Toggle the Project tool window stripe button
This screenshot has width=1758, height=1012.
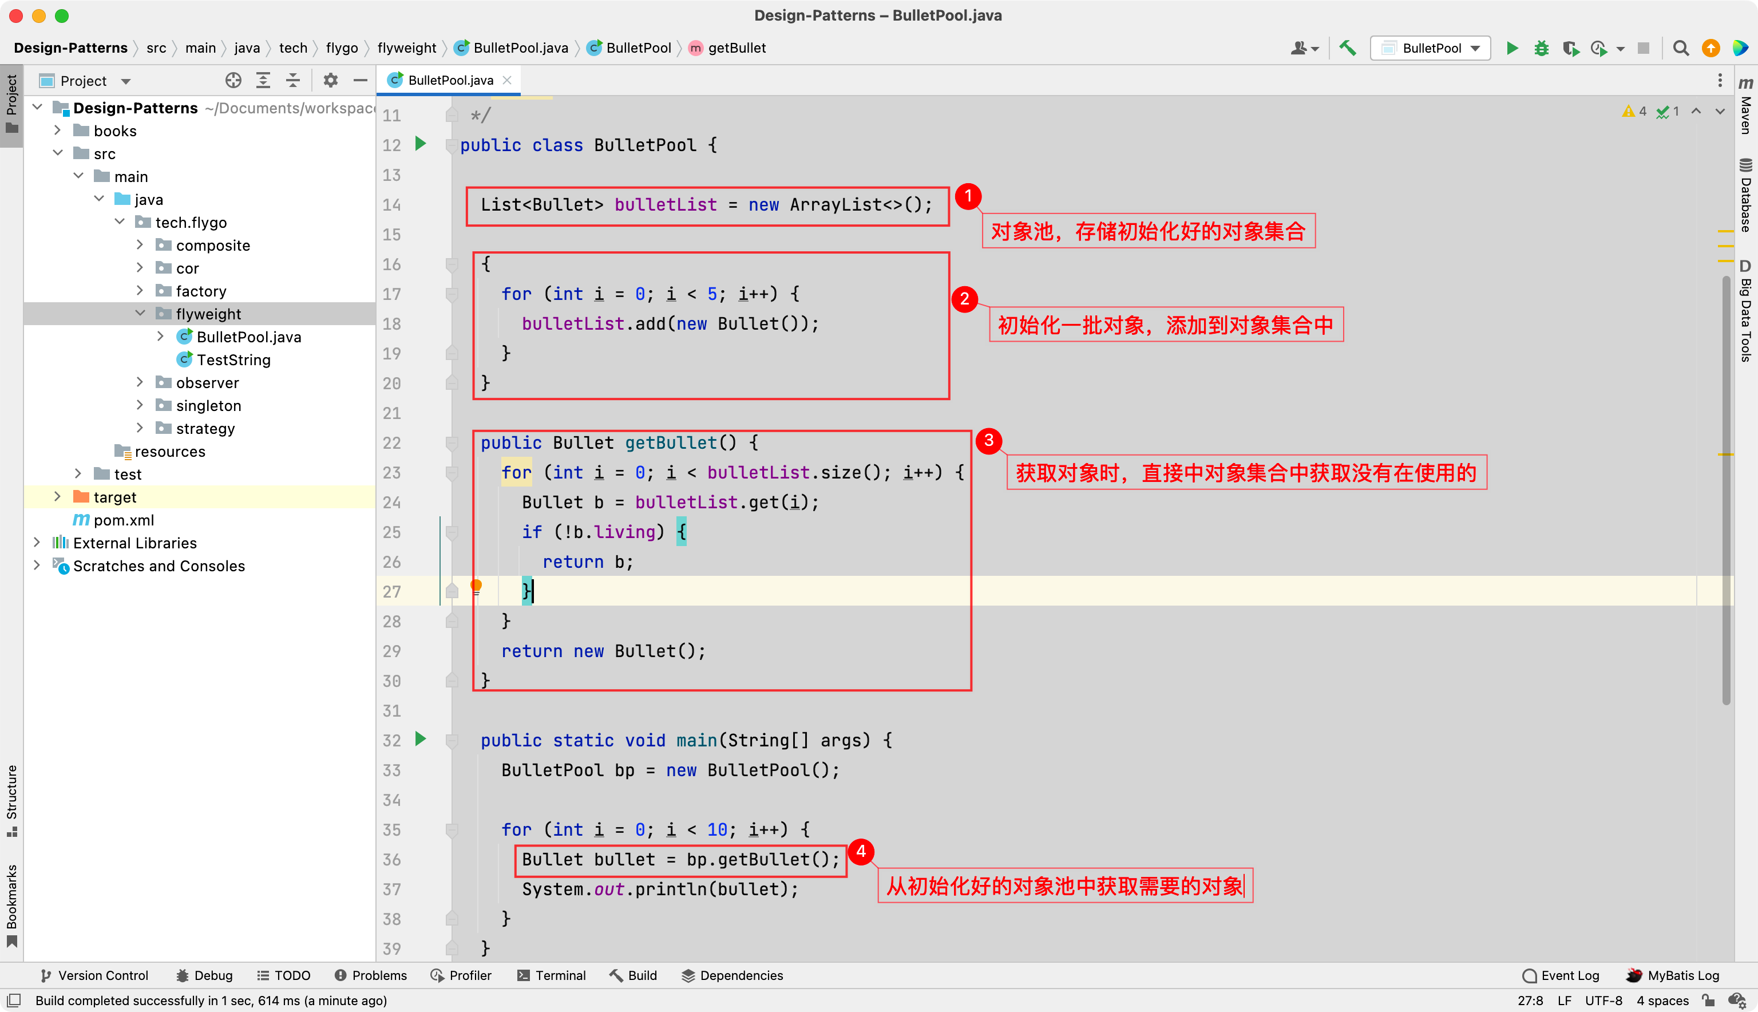tap(12, 104)
